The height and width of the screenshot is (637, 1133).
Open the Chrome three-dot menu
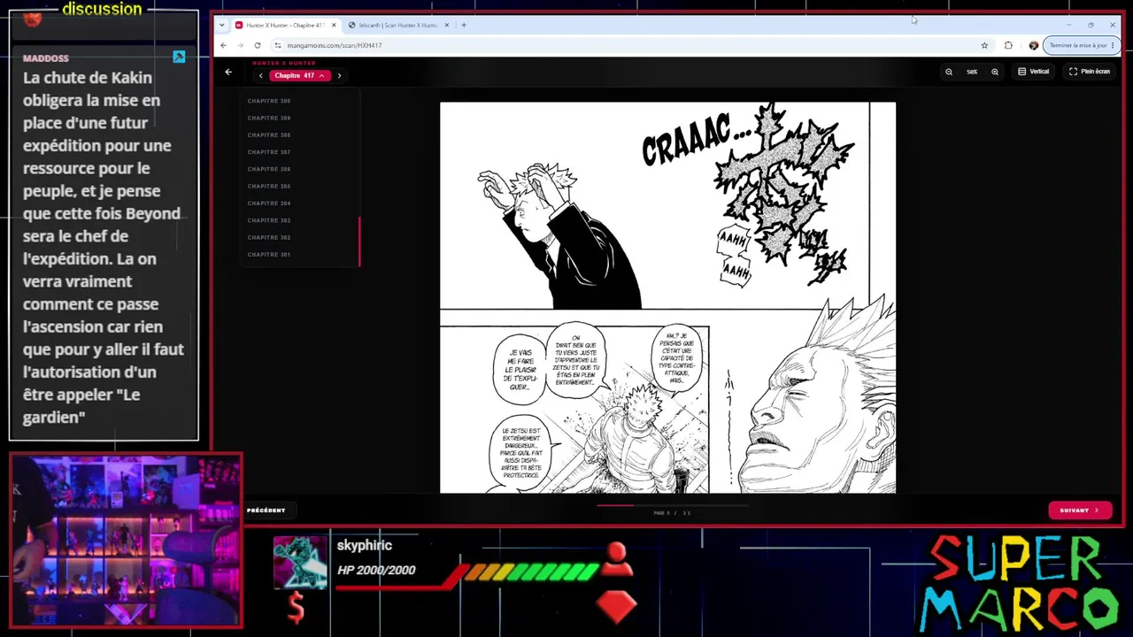point(1113,45)
